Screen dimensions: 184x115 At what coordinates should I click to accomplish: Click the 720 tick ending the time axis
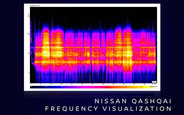tap(155, 84)
